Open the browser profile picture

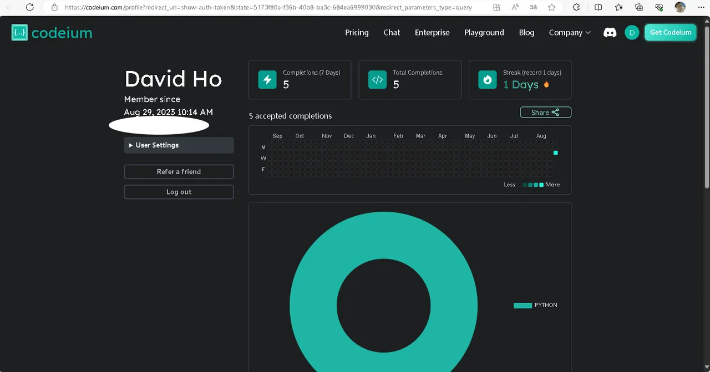point(680,7)
